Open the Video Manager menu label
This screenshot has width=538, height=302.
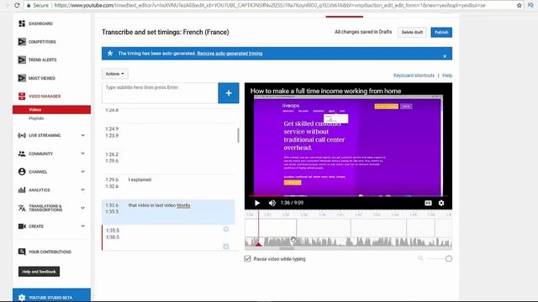click(45, 96)
